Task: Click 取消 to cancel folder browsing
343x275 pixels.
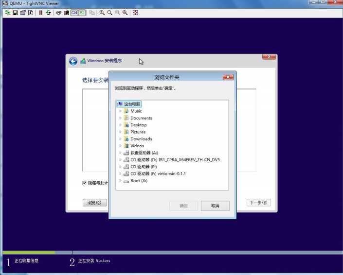Action: pos(215,206)
